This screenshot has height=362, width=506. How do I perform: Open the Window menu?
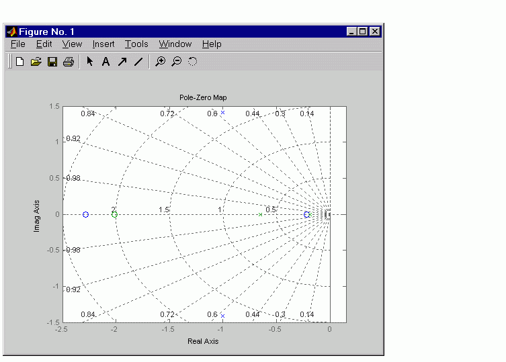click(175, 44)
